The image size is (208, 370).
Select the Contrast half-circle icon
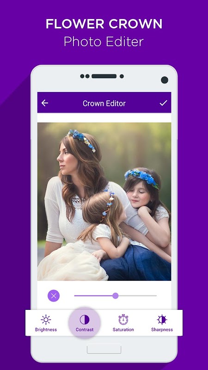click(85, 320)
